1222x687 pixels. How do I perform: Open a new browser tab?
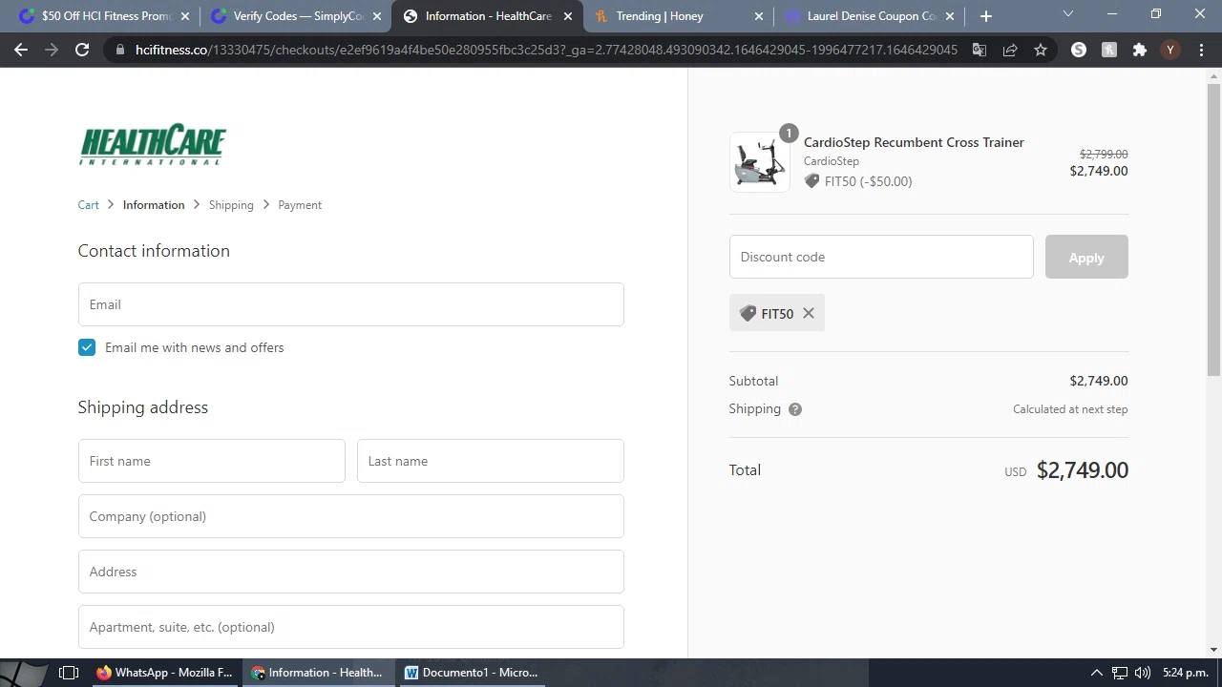(986, 16)
